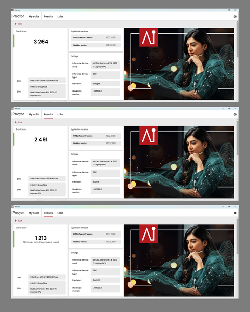Open Labs tab in the 3 264 window
The width and height of the screenshot is (250, 312).
pos(60,16)
